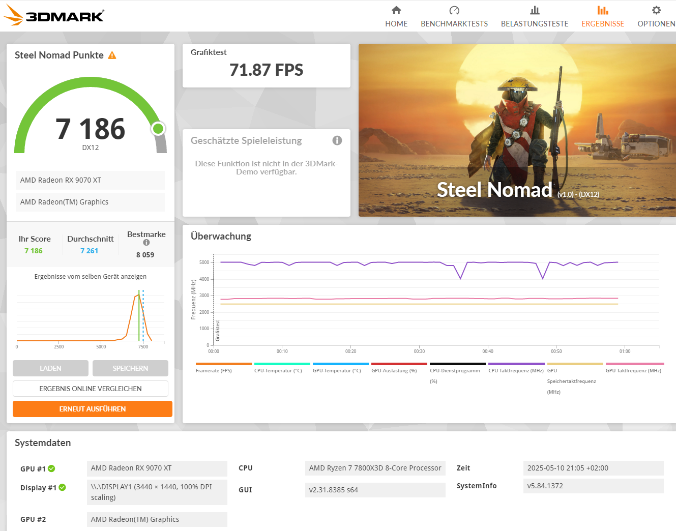Click the ERNEUT AUSFÜHREN button
This screenshot has width=676, height=531.
coord(93,409)
